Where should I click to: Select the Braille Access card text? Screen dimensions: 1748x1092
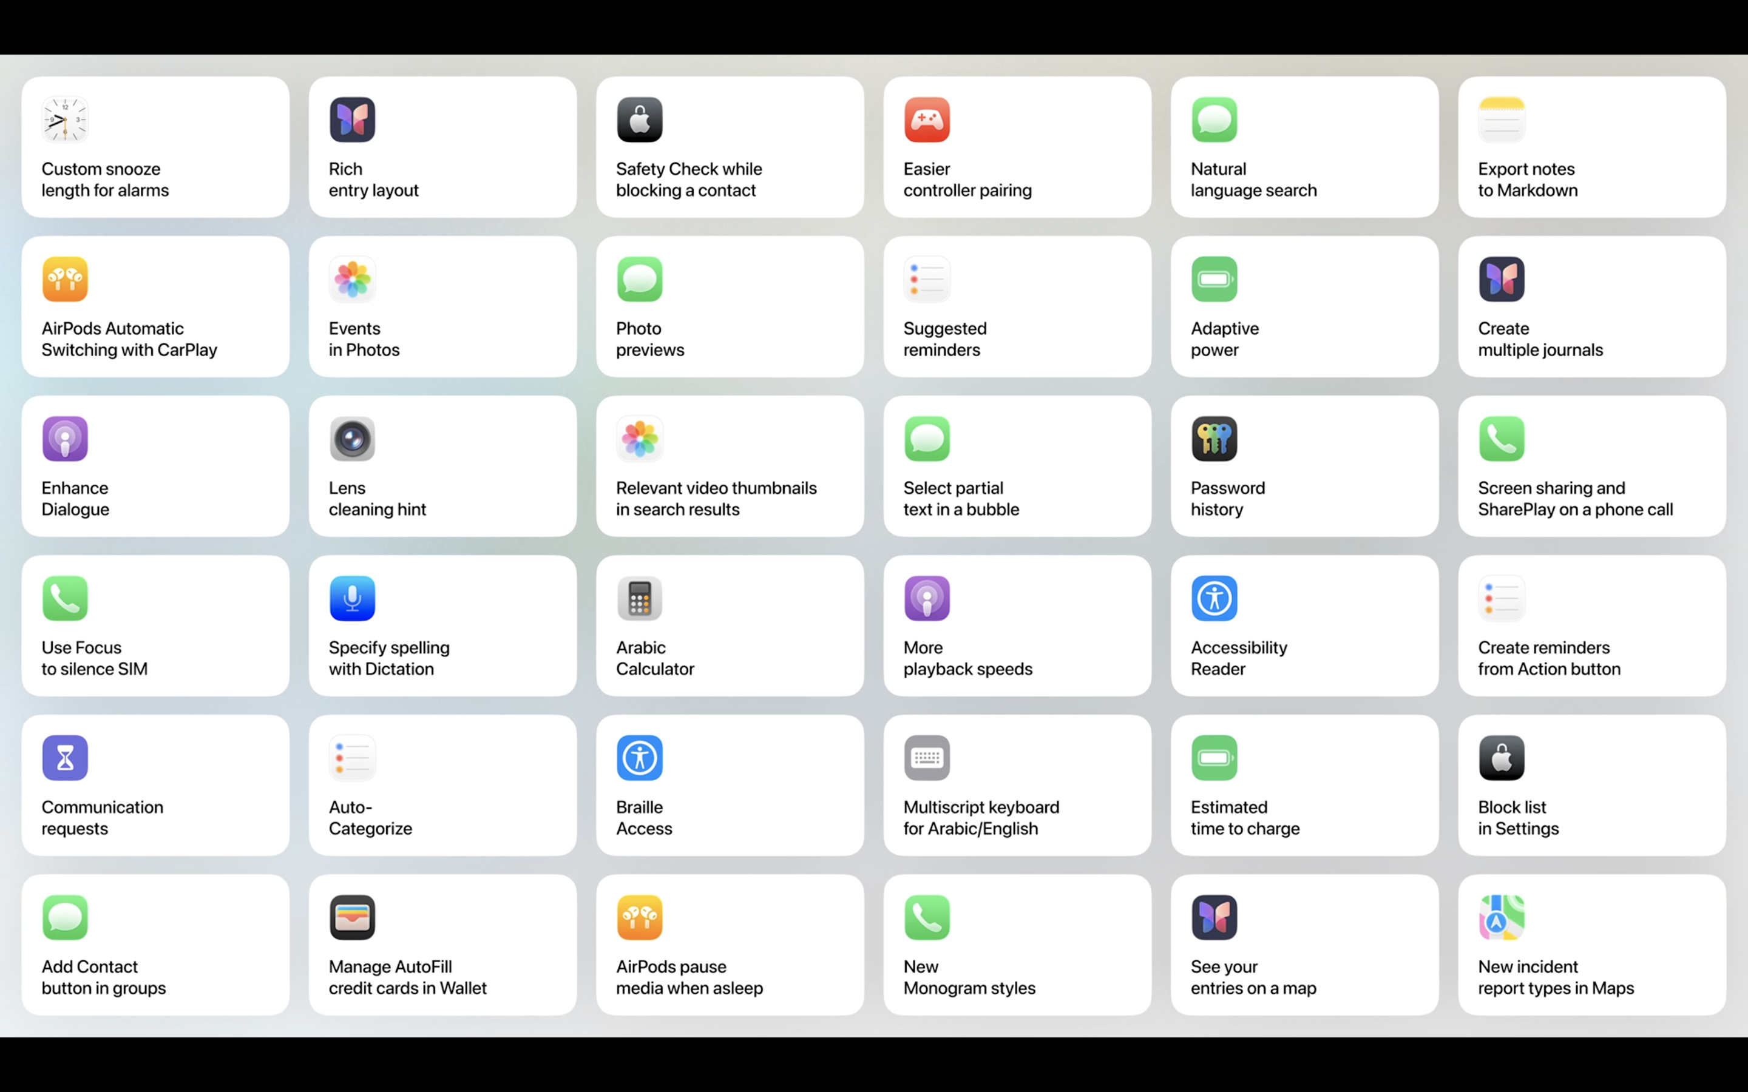point(643,818)
